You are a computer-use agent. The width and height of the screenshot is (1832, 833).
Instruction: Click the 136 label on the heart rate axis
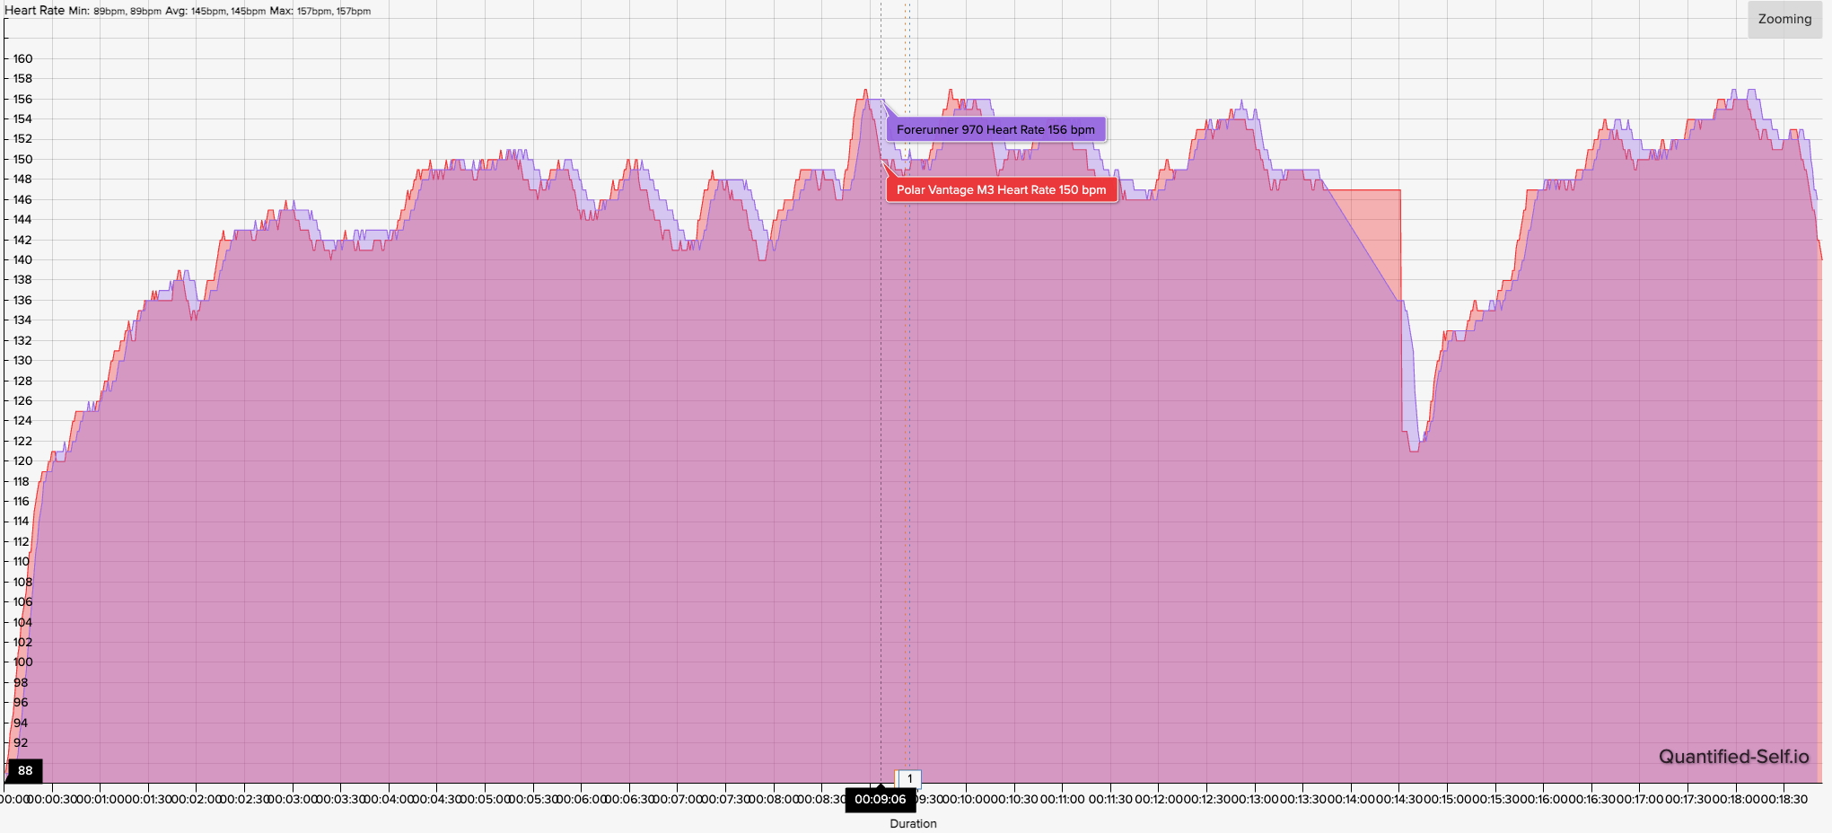[x=22, y=300]
